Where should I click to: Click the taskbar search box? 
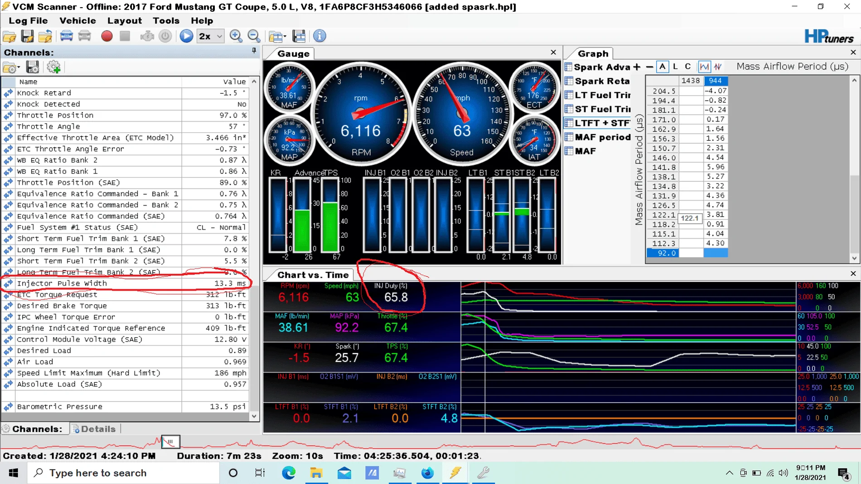(x=124, y=473)
